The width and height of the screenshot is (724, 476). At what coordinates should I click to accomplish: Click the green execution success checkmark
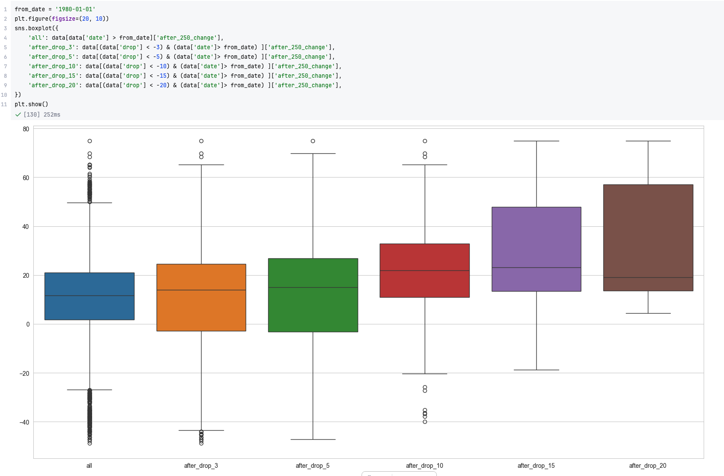point(18,114)
